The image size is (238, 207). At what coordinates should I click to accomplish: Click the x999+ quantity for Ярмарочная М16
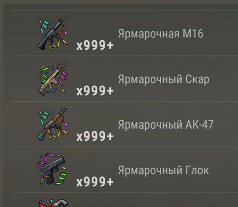(95, 45)
